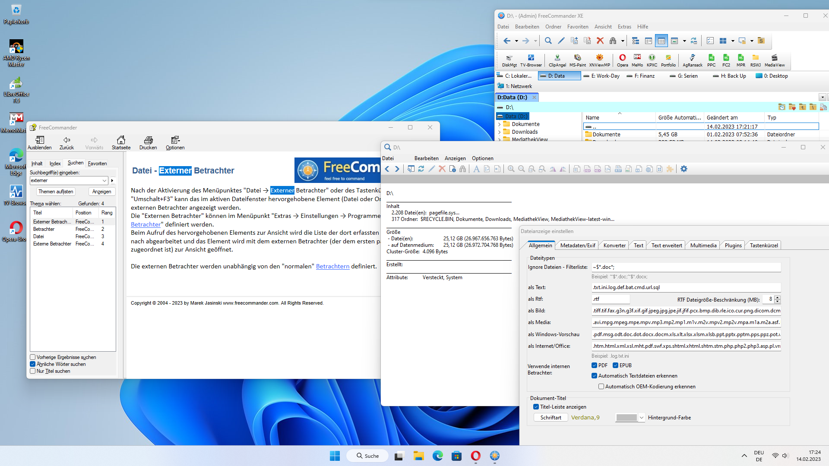Click the Themen auflisten button
Image resolution: width=829 pixels, height=466 pixels.
[56, 192]
